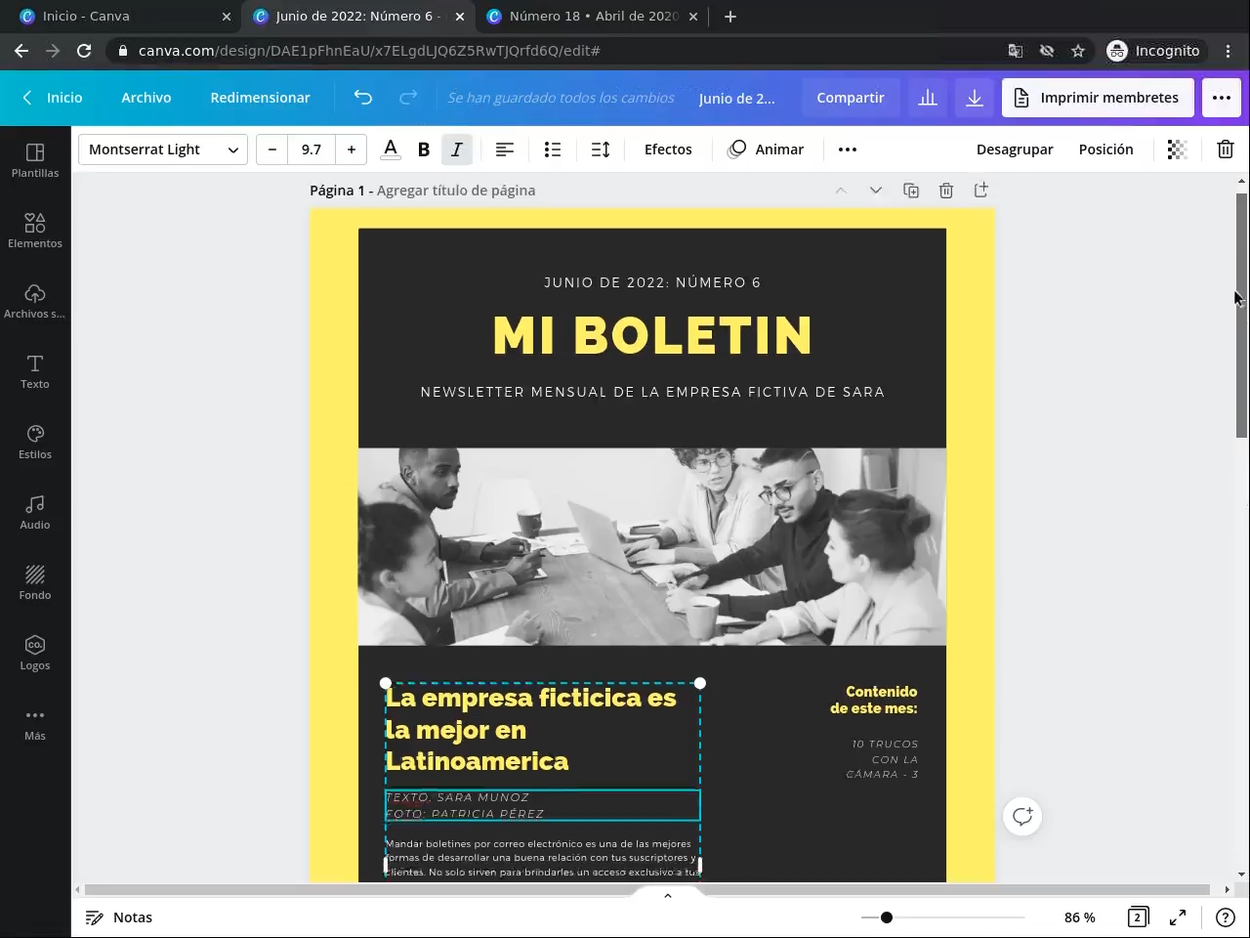This screenshot has width=1250, height=938.
Task: Open the text color picker
Action: click(391, 149)
